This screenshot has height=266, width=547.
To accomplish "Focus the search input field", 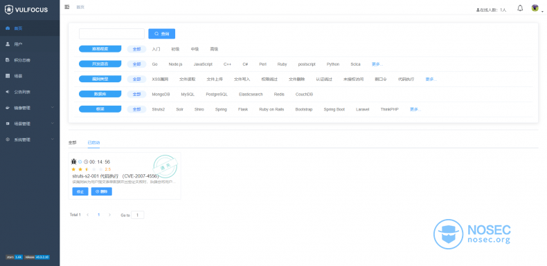I will tap(111, 34).
